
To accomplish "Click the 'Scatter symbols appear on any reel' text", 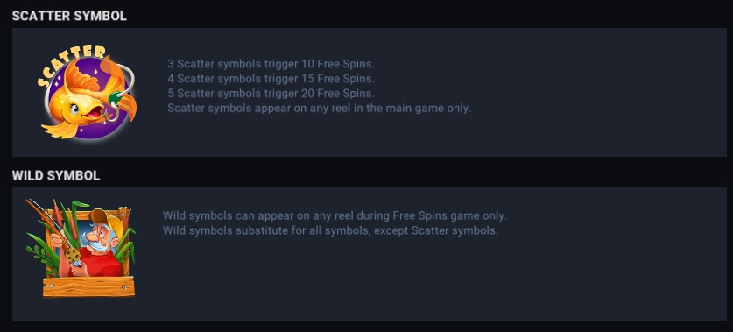I will [x=320, y=109].
